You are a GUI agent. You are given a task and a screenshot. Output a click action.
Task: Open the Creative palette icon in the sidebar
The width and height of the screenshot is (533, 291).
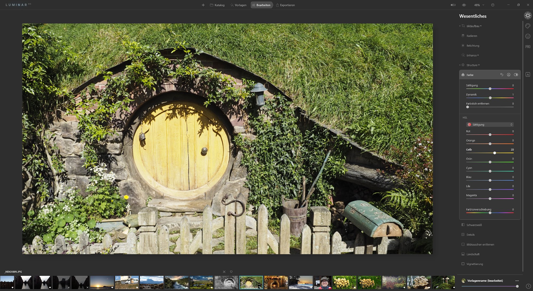click(x=528, y=26)
